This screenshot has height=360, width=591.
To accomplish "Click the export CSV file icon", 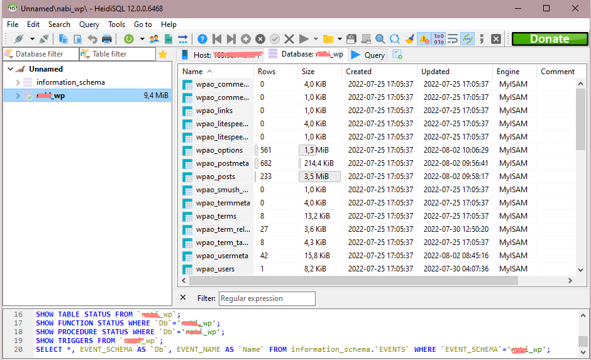I will 168,39.
